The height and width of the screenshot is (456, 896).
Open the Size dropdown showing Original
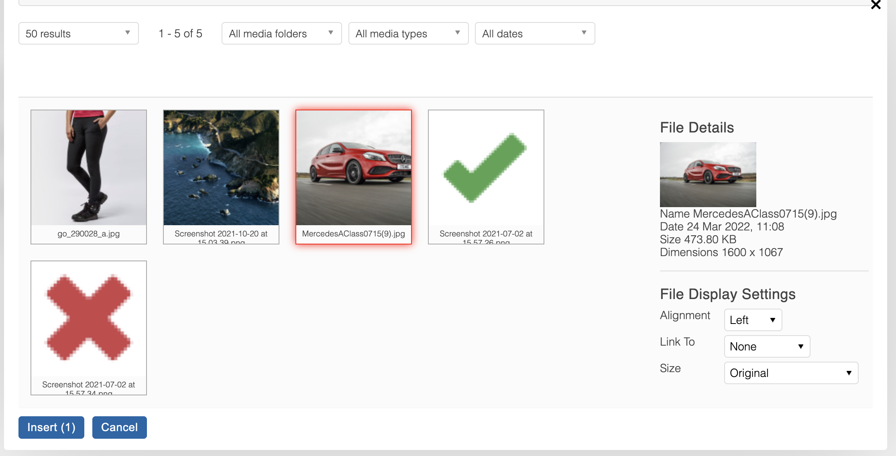point(791,373)
